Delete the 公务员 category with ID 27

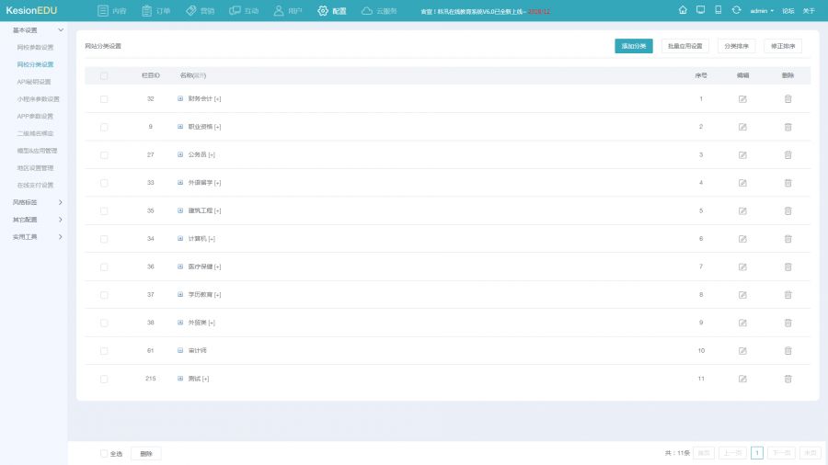(x=788, y=155)
